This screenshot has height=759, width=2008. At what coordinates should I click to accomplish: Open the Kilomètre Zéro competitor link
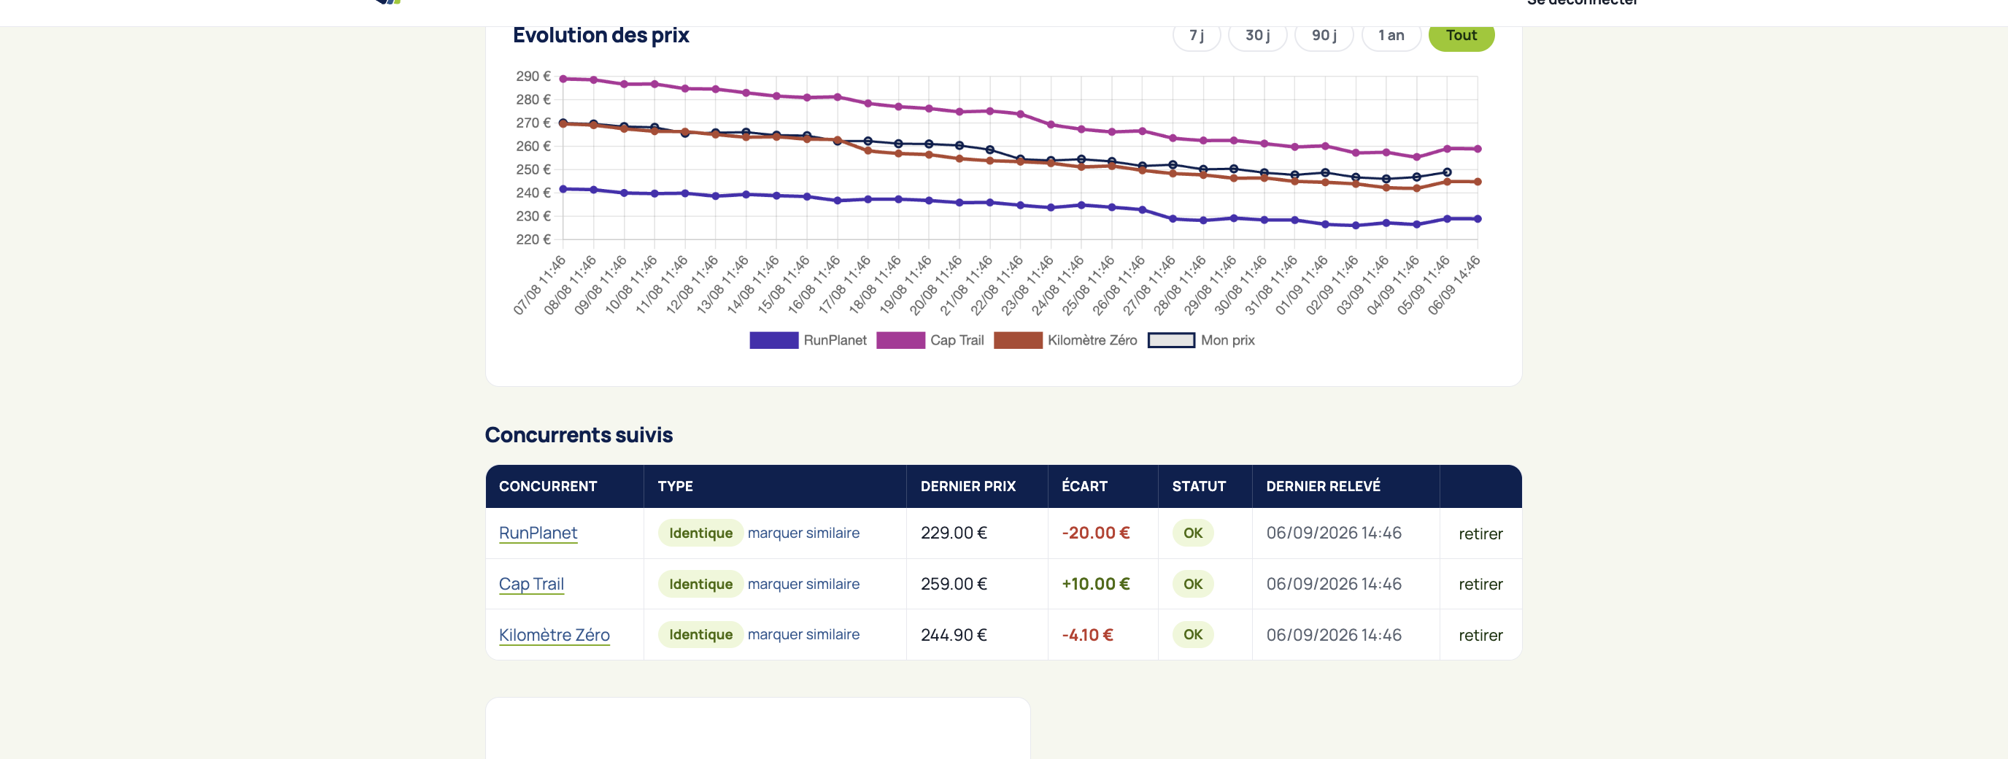(555, 635)
